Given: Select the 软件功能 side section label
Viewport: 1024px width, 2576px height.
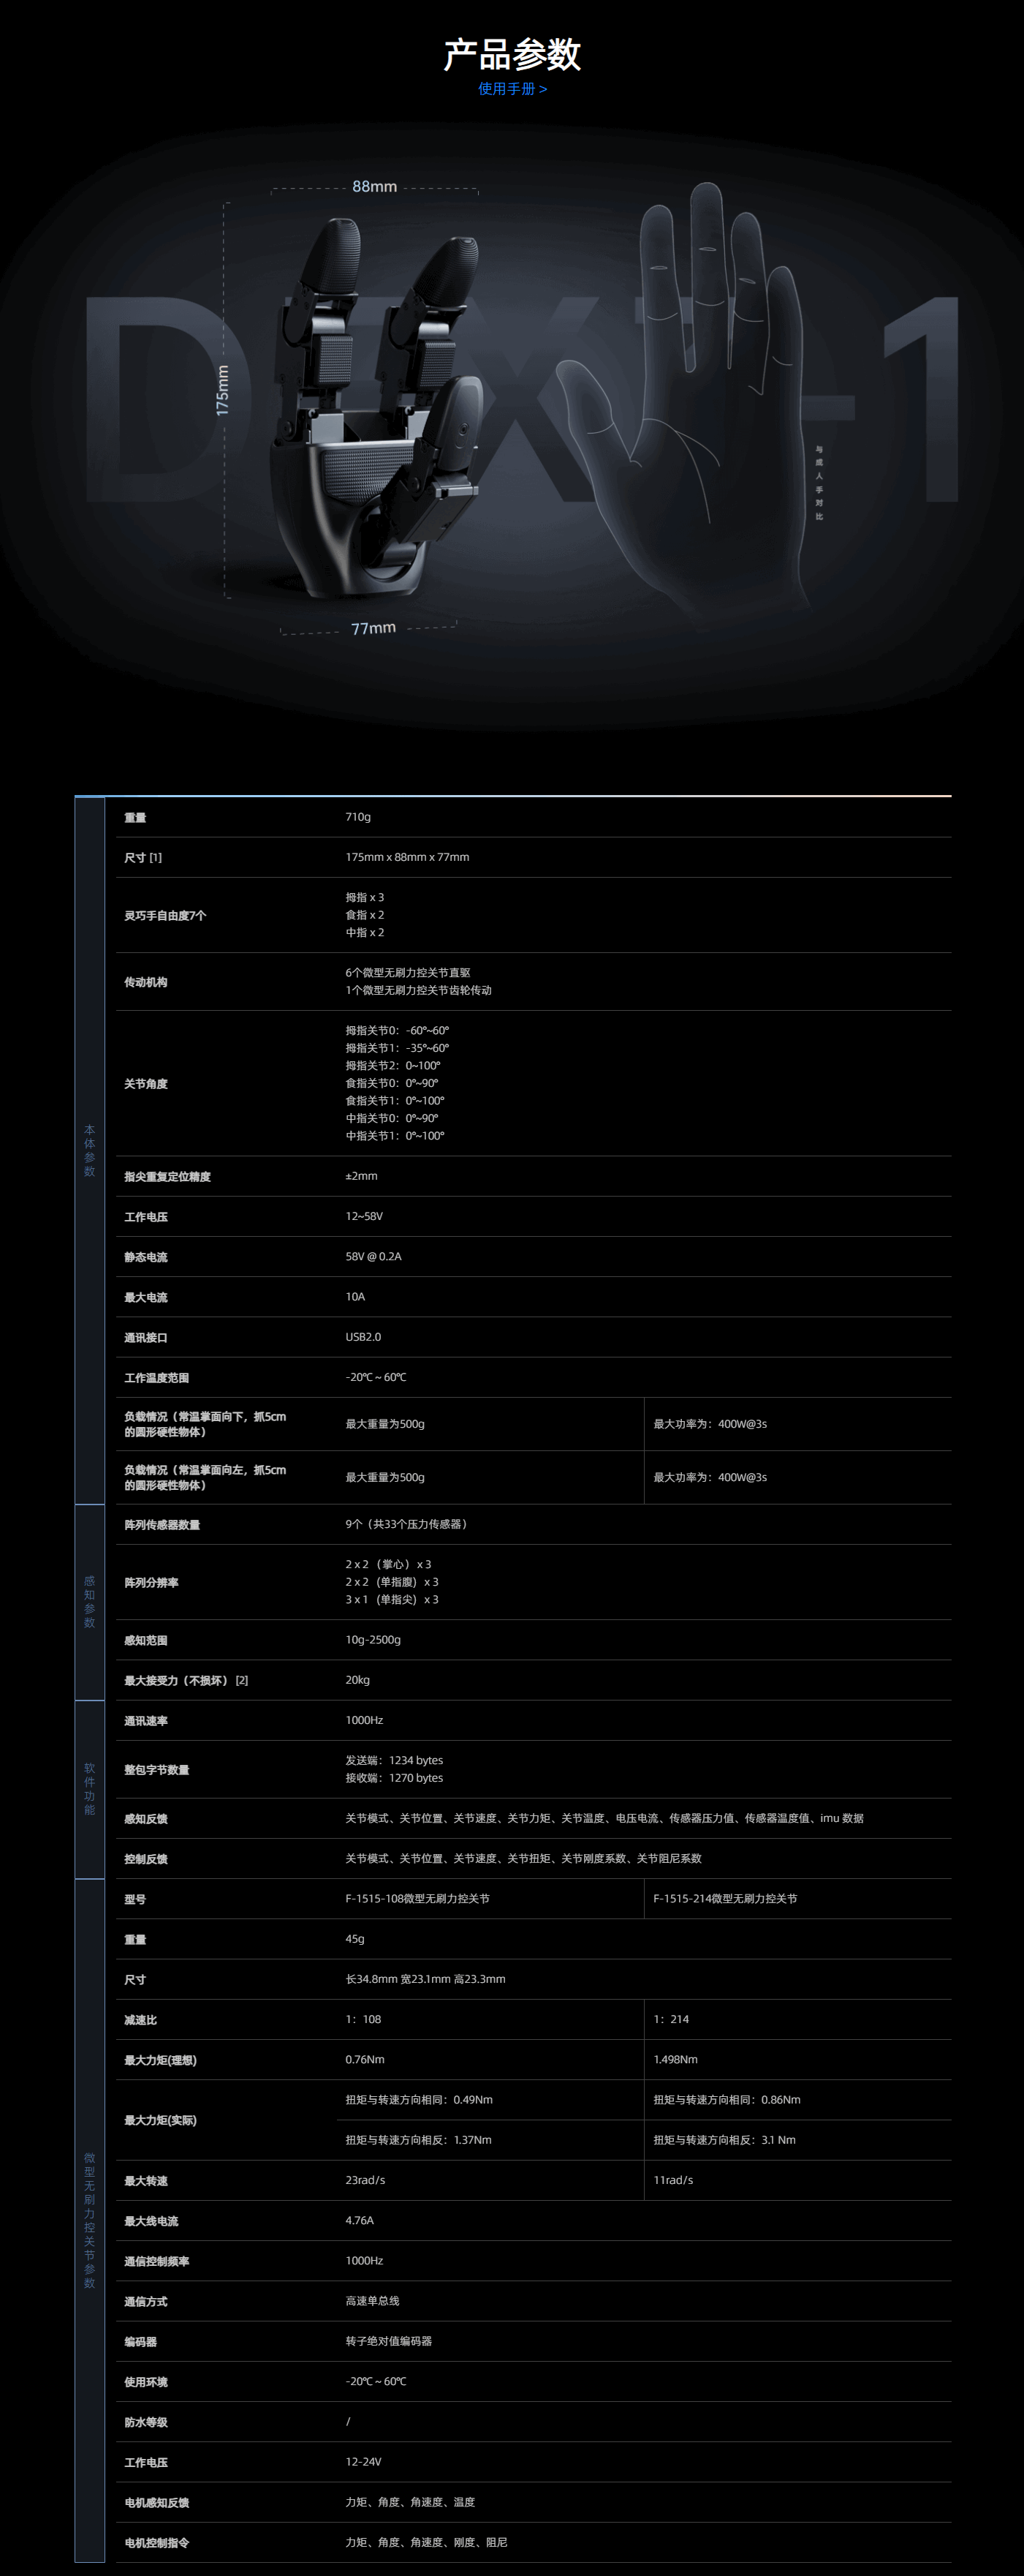Looking at the screenshot, I should pyautogui.click(x=90, y=1788).
